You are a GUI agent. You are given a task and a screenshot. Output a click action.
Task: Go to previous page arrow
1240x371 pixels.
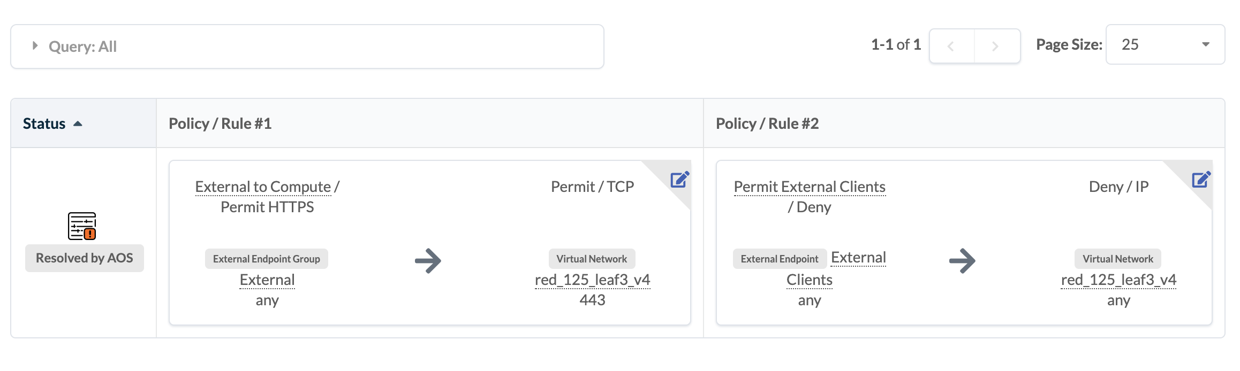pos(951,47)
